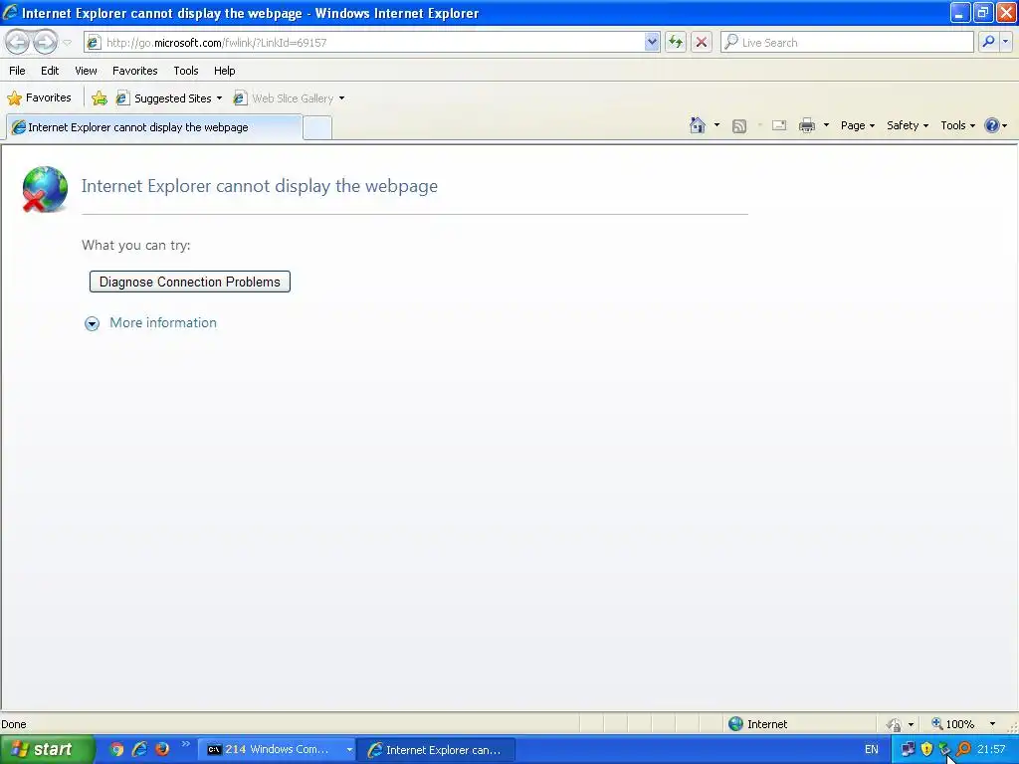Image resolution: width=1019 pixels, height=764 pixels.
Task: Open the Edit menu
Action: [50, 71]
